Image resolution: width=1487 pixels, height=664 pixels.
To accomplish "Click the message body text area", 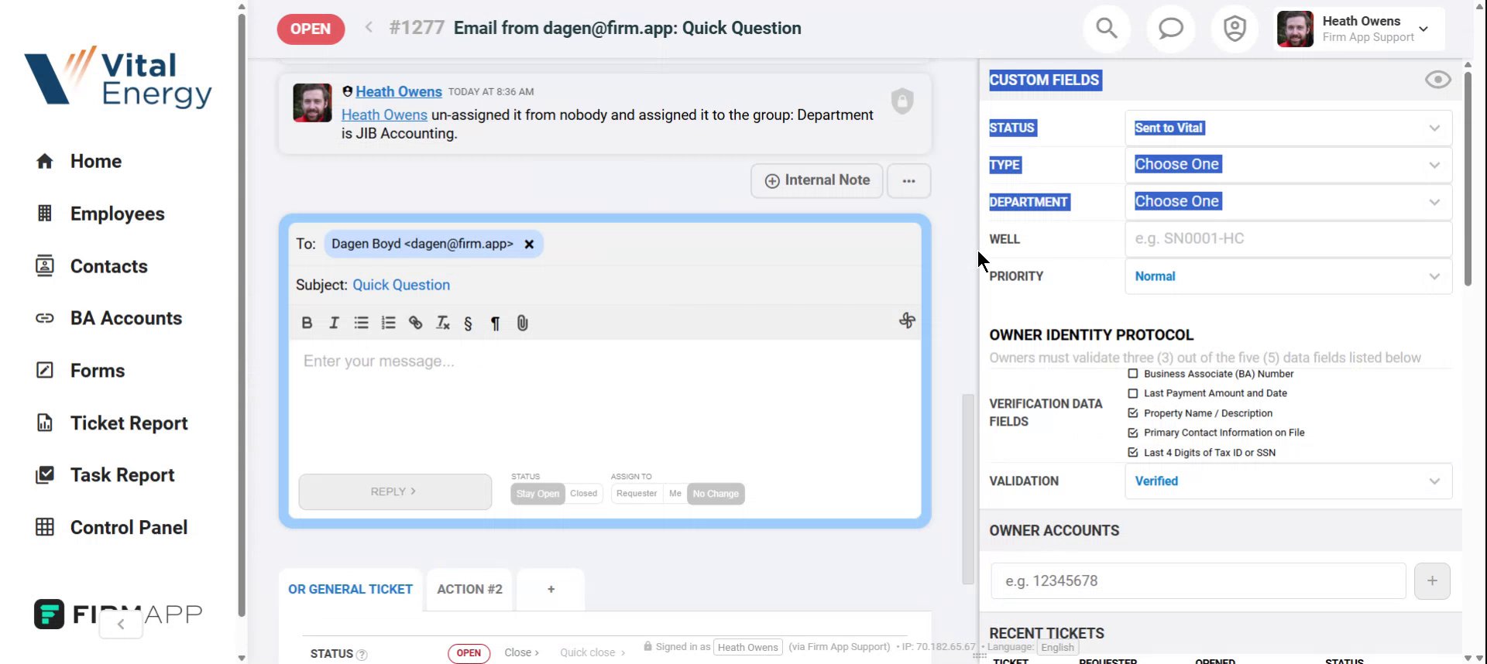I will pos(605,402).
